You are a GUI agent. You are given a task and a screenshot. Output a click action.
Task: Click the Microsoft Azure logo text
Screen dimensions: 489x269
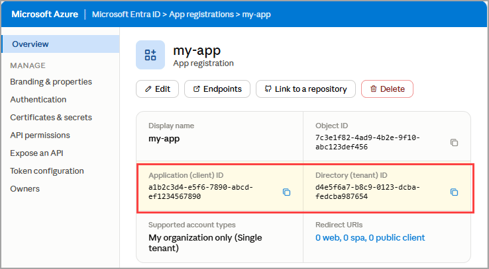[x=45, y=15]
